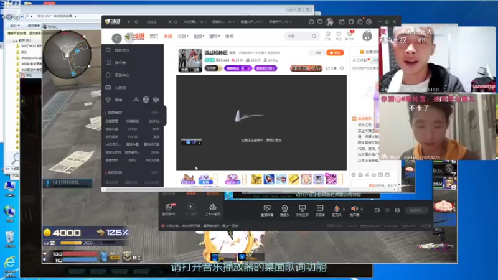The height and width of the screenshot is (280, 498).
Task: Click the record camera icon in streaming toolbar
Action: coord(377,210)
